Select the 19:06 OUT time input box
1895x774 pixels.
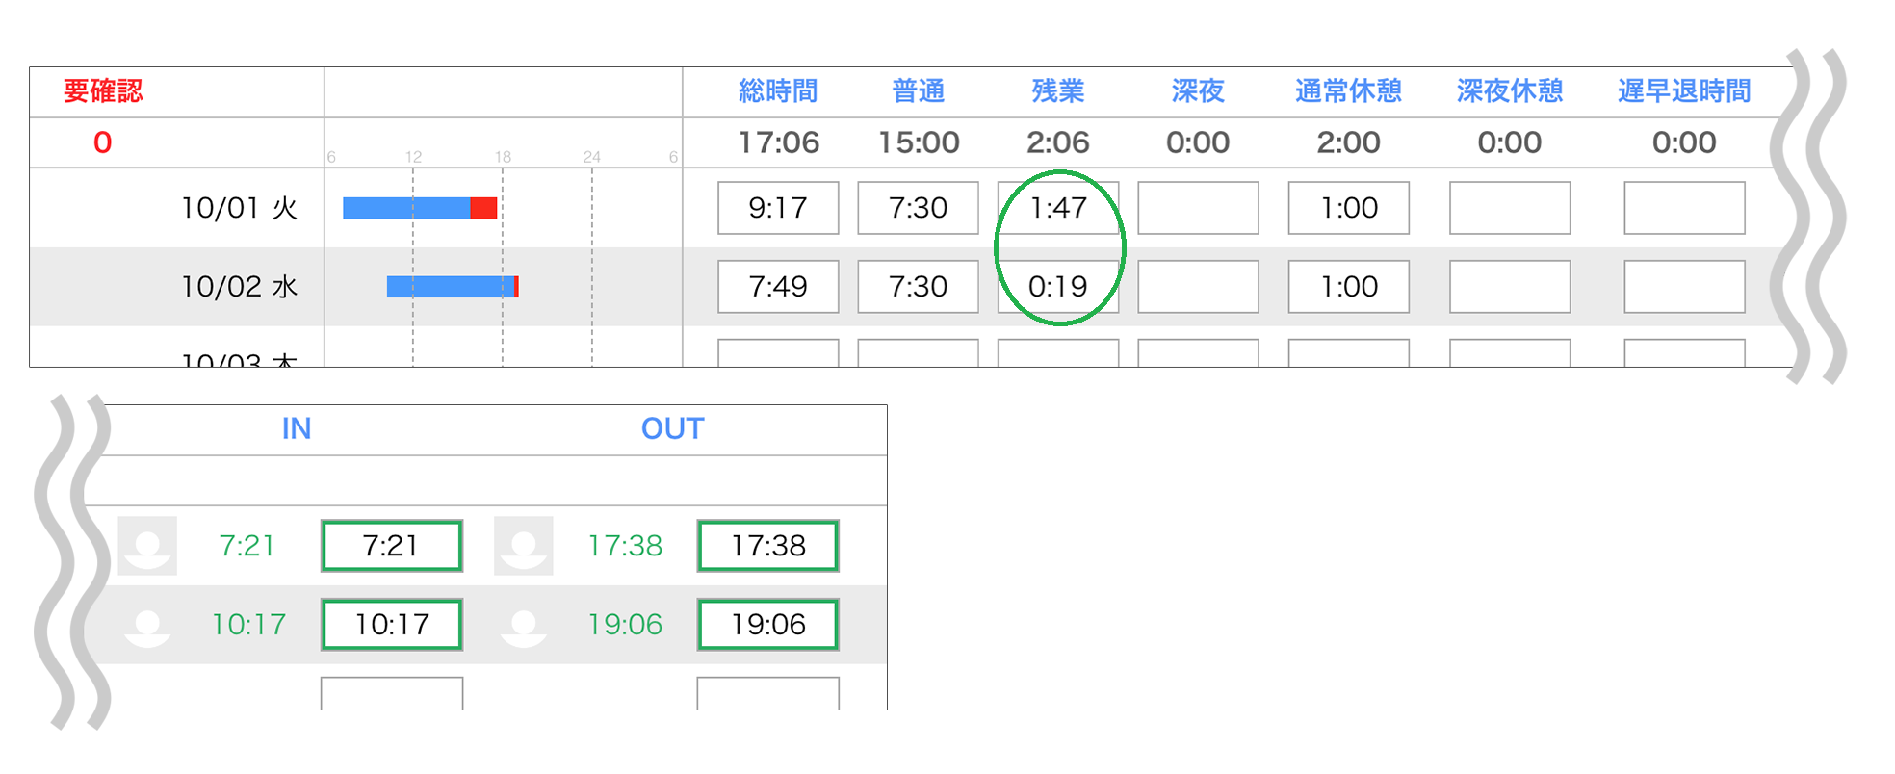[x=768, y=625]
